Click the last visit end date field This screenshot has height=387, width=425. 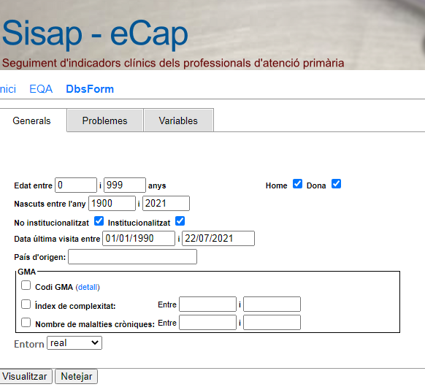coord(218,239)
